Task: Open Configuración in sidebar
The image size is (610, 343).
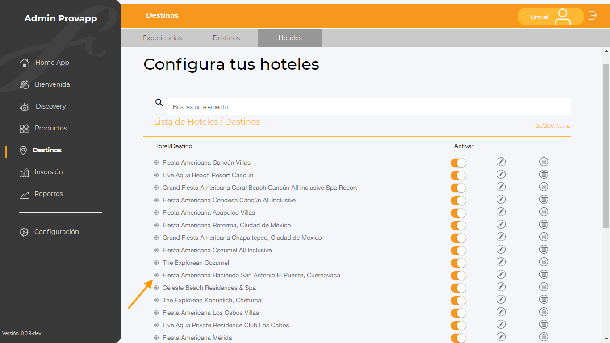Action: pos(49,232)
